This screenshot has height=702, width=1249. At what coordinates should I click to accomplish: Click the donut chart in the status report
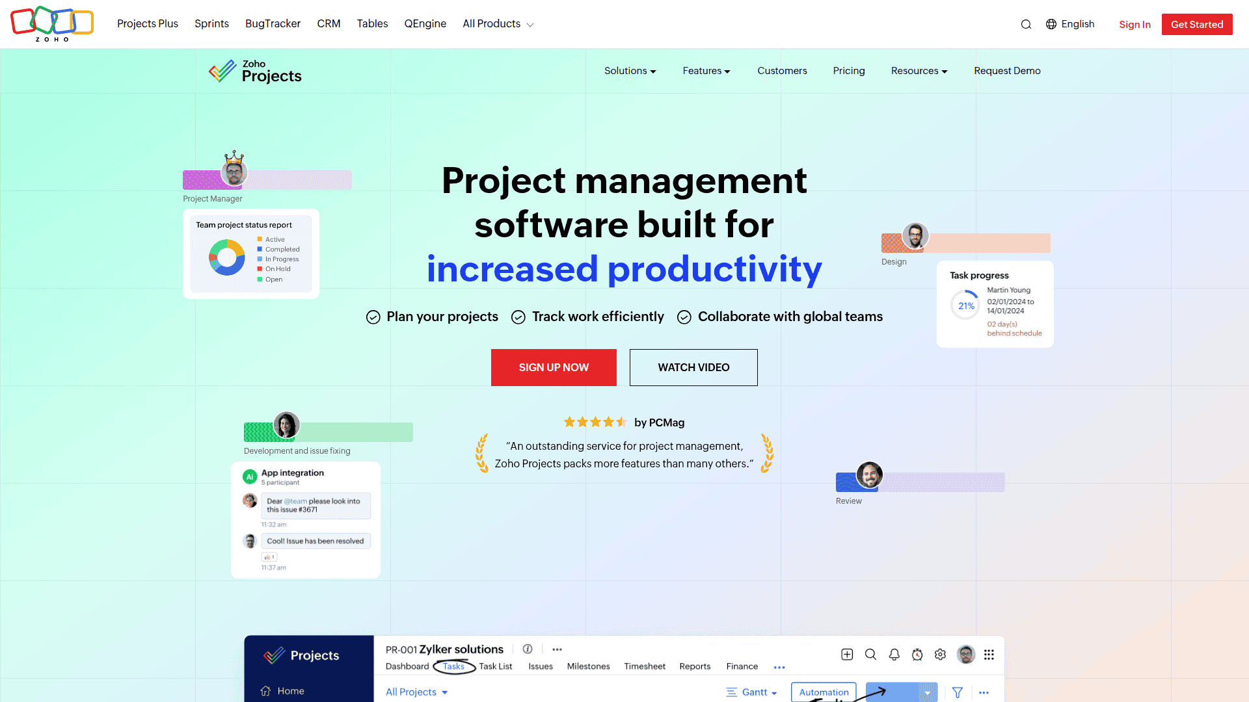[226, 257]
